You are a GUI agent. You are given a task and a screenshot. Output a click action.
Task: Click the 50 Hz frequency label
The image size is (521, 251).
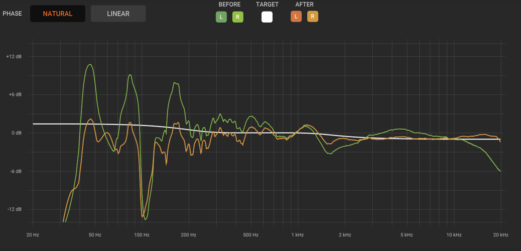pyautogui.click(x=95, y=235)
